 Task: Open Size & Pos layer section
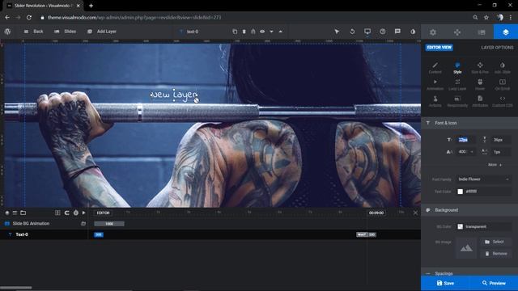click(480, 68)
